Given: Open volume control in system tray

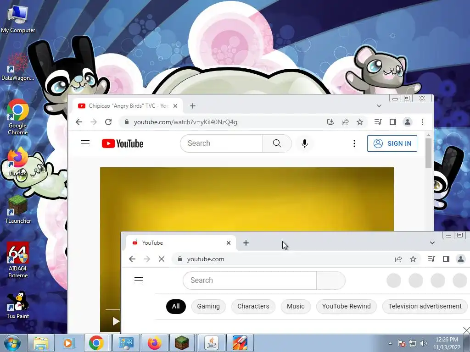Looking at the screenshot, I should click(423, 343).
